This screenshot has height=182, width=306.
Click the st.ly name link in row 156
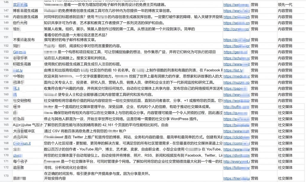click(18, 70)
